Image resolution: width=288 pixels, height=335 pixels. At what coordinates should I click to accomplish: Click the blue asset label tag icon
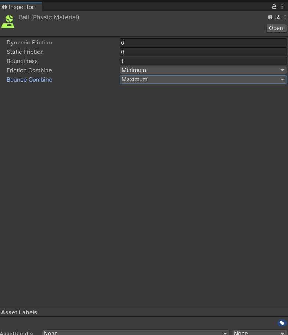(x=282, y=323)
